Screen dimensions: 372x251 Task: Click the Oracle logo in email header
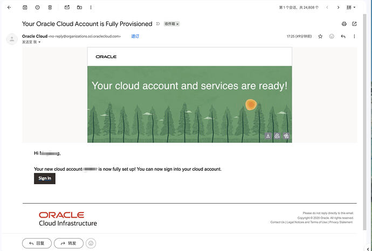point(106,57)
